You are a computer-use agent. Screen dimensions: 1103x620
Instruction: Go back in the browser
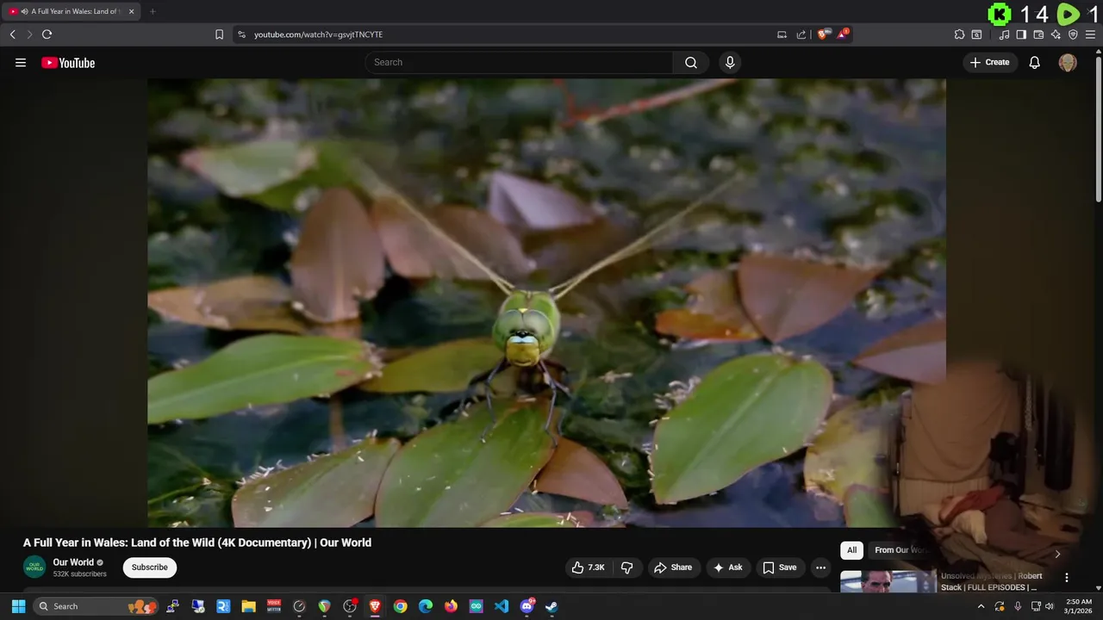click(12, 34)
